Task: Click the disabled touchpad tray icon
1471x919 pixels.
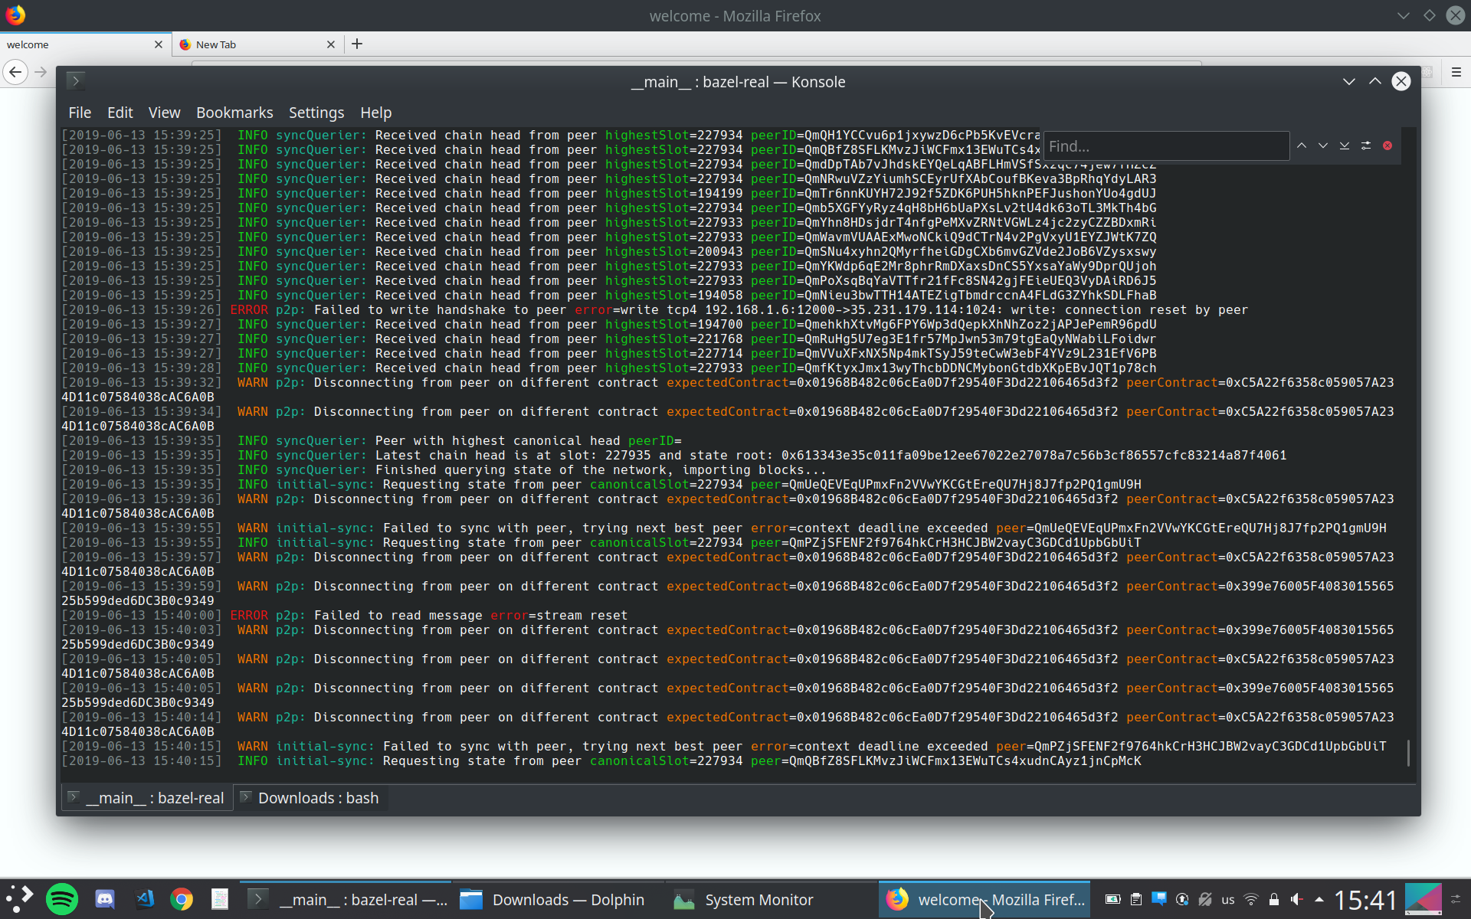Action: tap(1205, 899)
